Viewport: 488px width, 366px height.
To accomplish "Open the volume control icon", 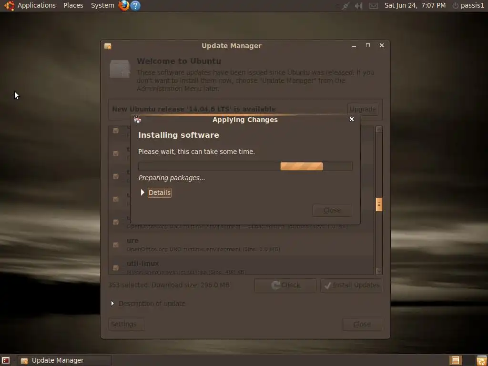I will (x=358, y=6).
